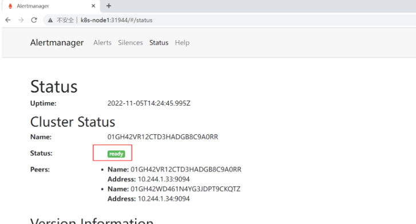Close the Alertmanager tab
This screenshot has width=416, height=224.
point(93,6)
